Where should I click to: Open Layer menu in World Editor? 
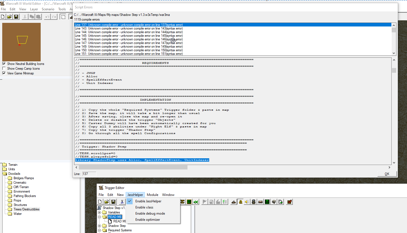click(x=34, y=9)
